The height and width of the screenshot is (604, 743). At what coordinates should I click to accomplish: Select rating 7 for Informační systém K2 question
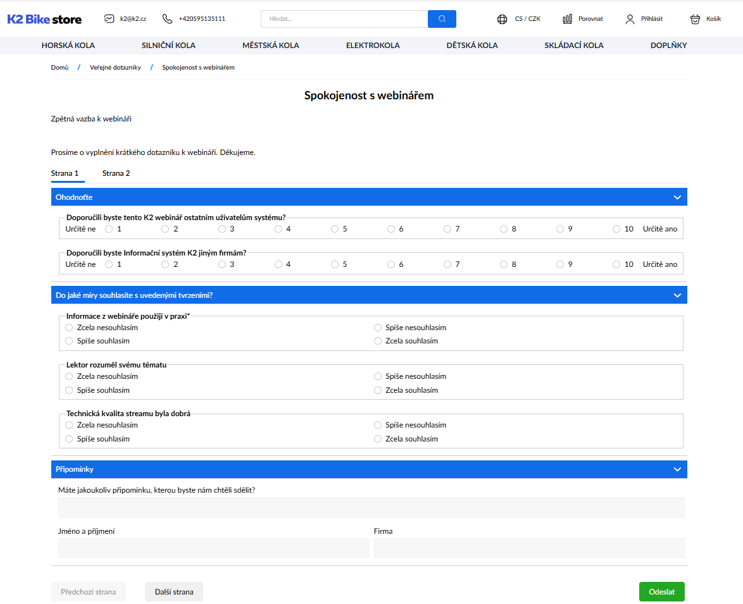(x=447, y=264)
